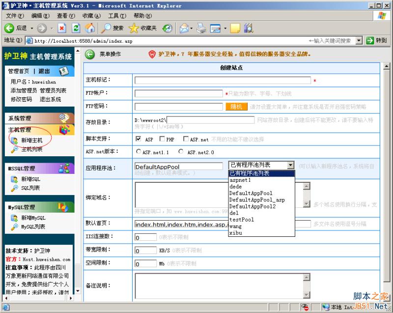Enable the PHP script support checkbox
Screen dimensions: 393x313
[162, 139]
